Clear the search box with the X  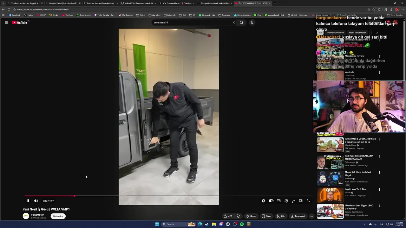tap(234, 22)
